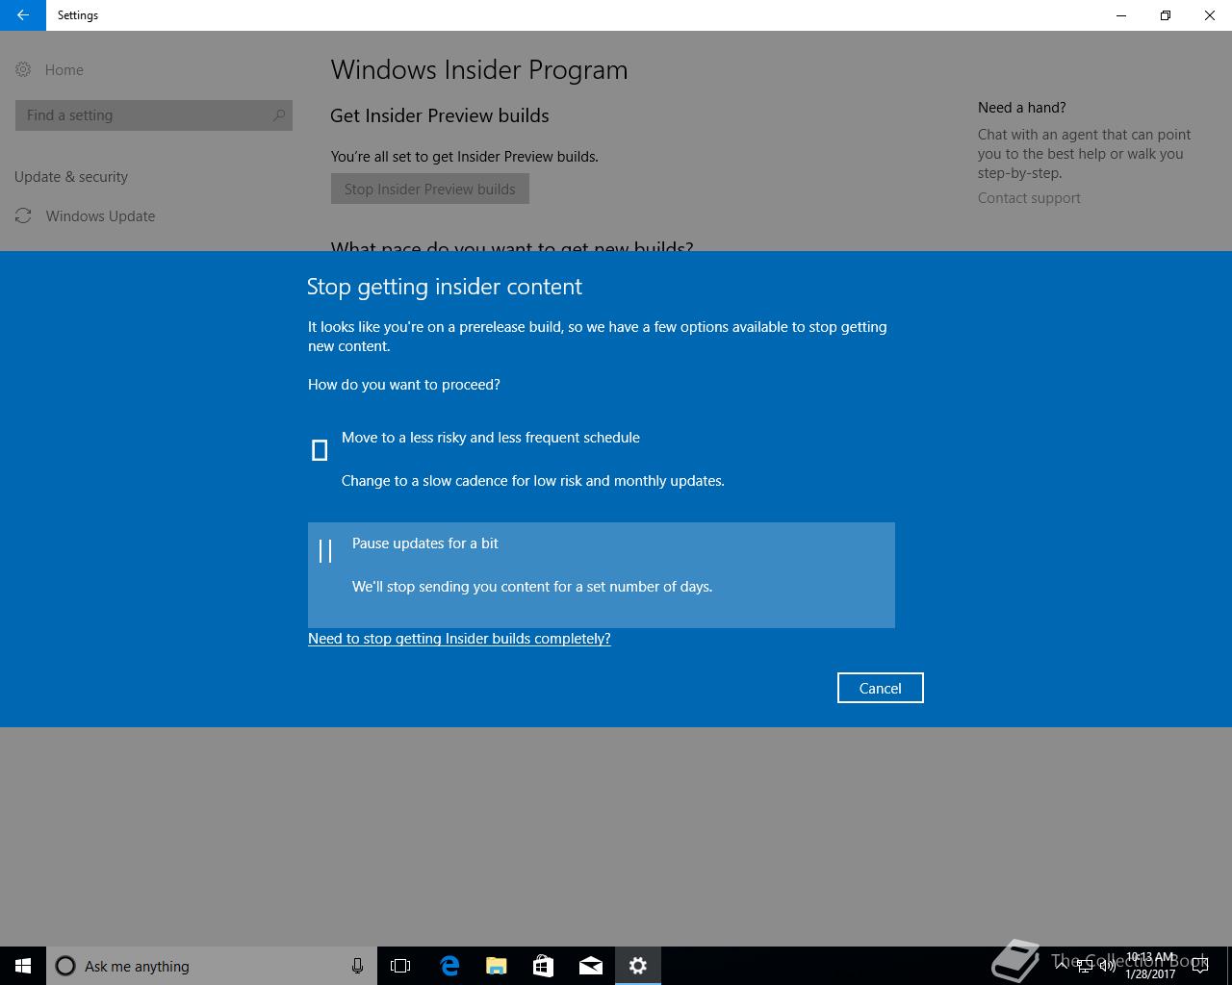
Task: Launch Microsoft Edge from the taskbar
Action: (449, 966)
